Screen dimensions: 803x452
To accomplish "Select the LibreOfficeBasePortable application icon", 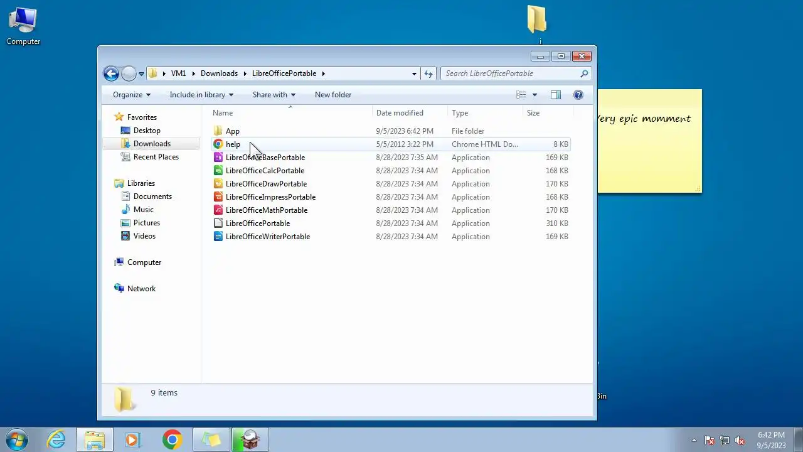I will [218, 158].
